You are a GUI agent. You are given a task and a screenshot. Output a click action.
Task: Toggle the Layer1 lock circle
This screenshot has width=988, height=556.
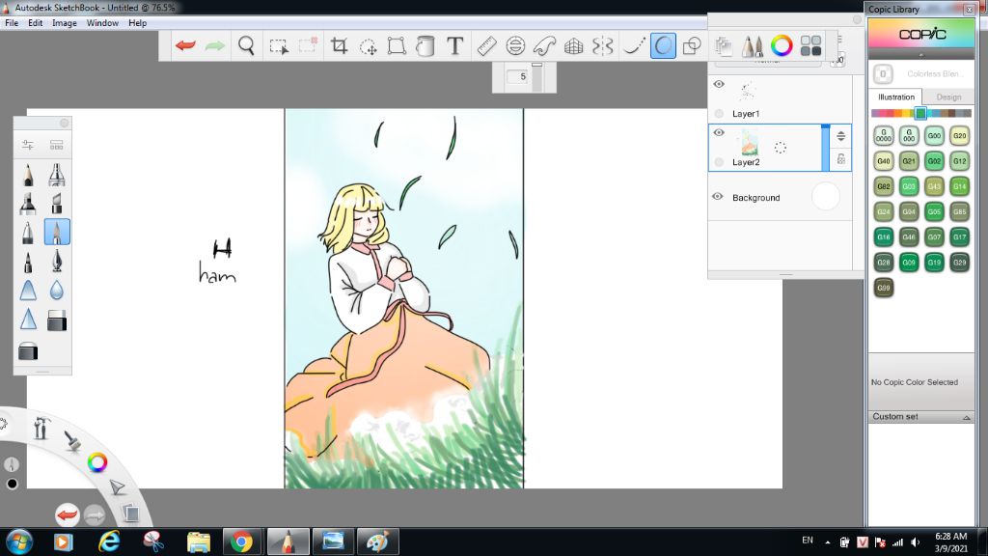[x=719, y=114]
